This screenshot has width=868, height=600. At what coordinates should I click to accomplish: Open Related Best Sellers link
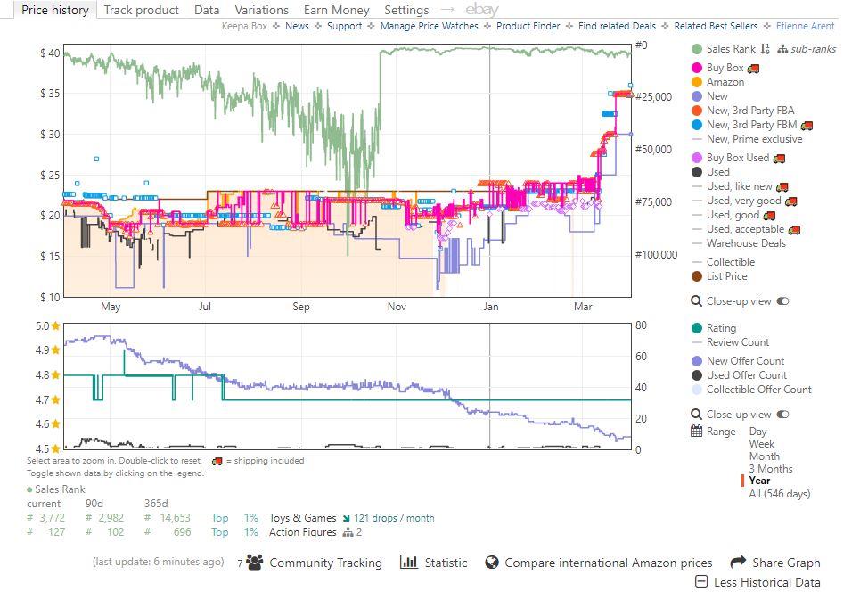716,26
